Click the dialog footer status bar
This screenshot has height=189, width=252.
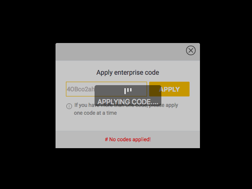tap(128, 139)
